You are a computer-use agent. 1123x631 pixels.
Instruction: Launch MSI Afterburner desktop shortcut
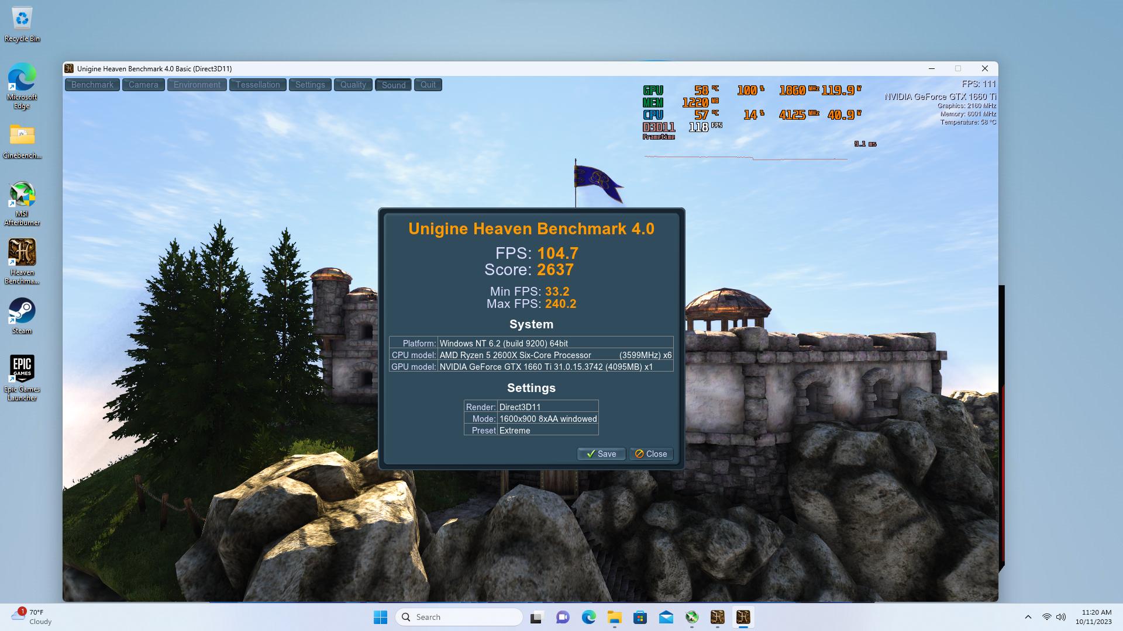point(22,203)
